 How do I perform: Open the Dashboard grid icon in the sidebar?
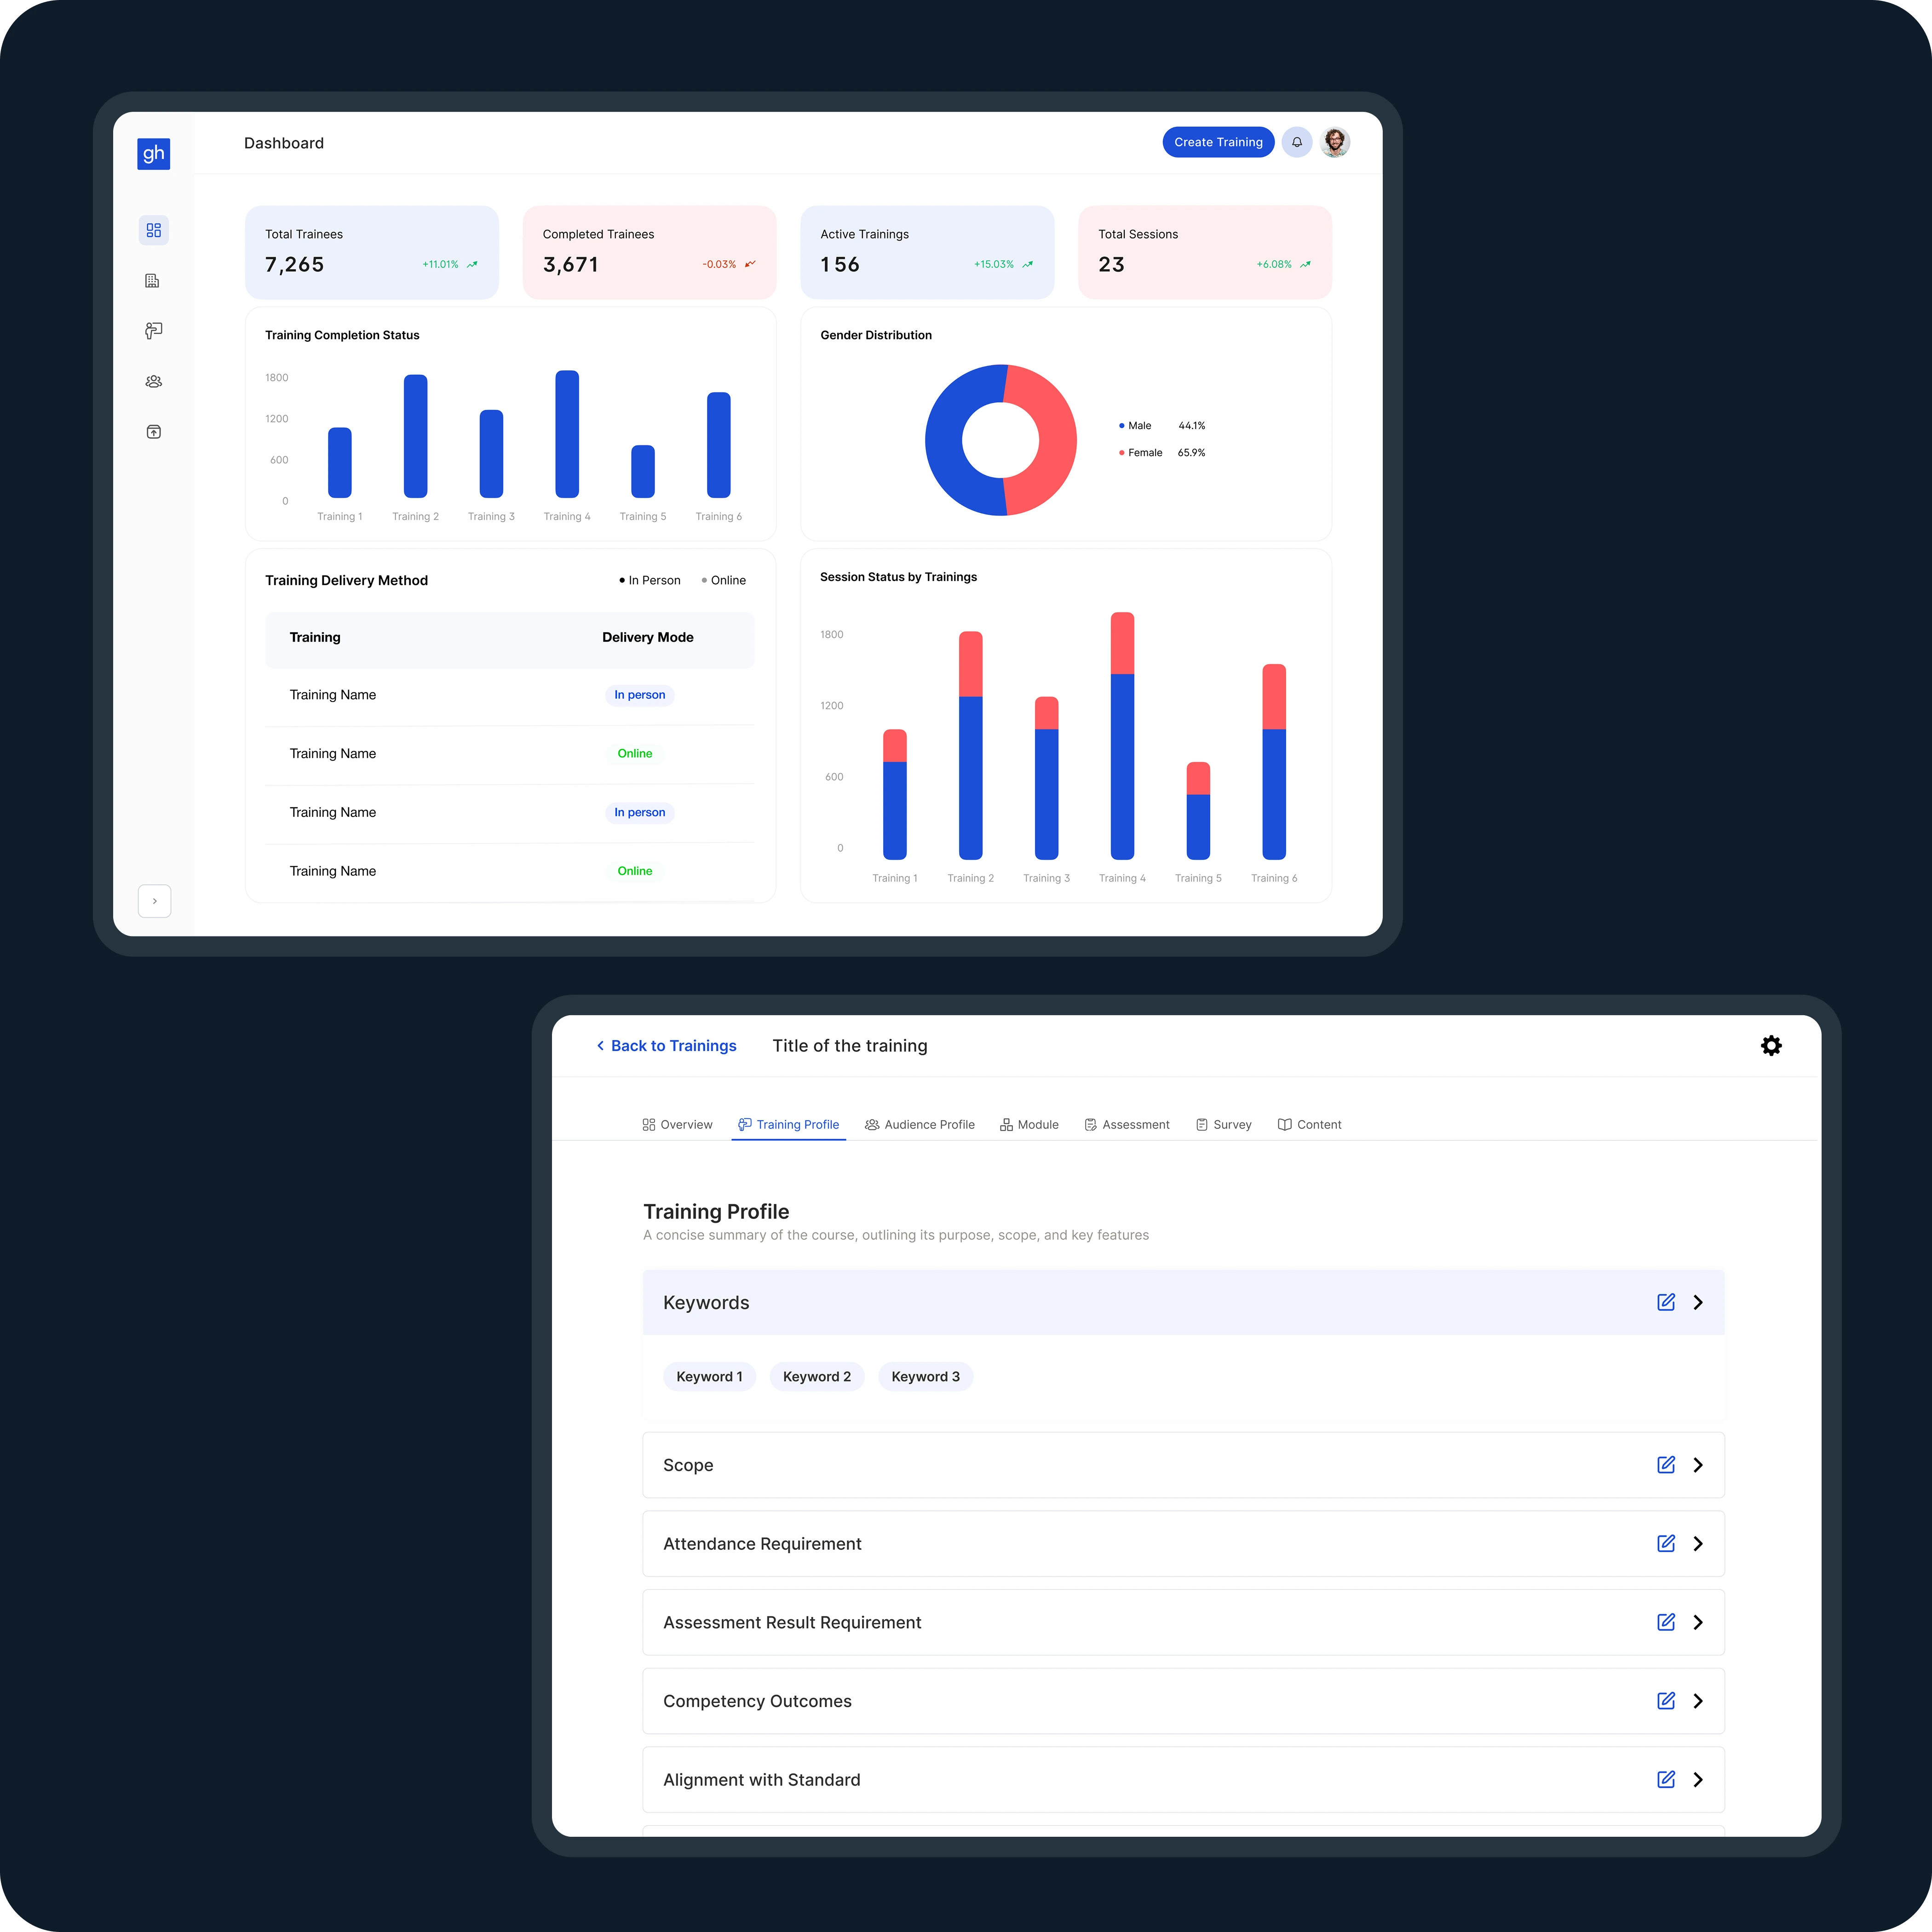154,230
